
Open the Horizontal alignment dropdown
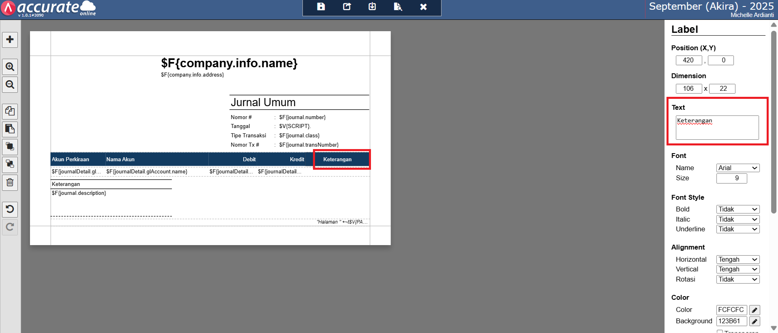coord(737,259)
